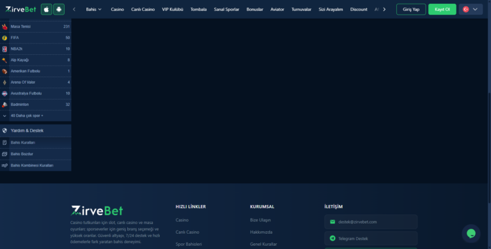Open the Casino menu item
This screenshot has width=491, height=249.
tap(117, 10)
